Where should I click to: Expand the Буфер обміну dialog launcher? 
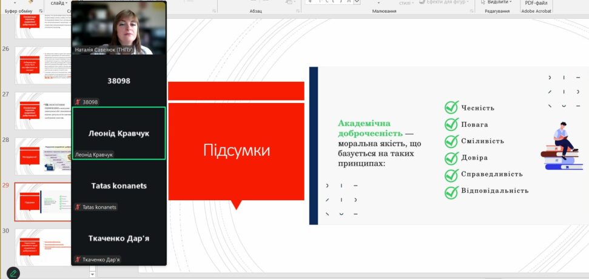pyautogui.click(x=41, y=12)
